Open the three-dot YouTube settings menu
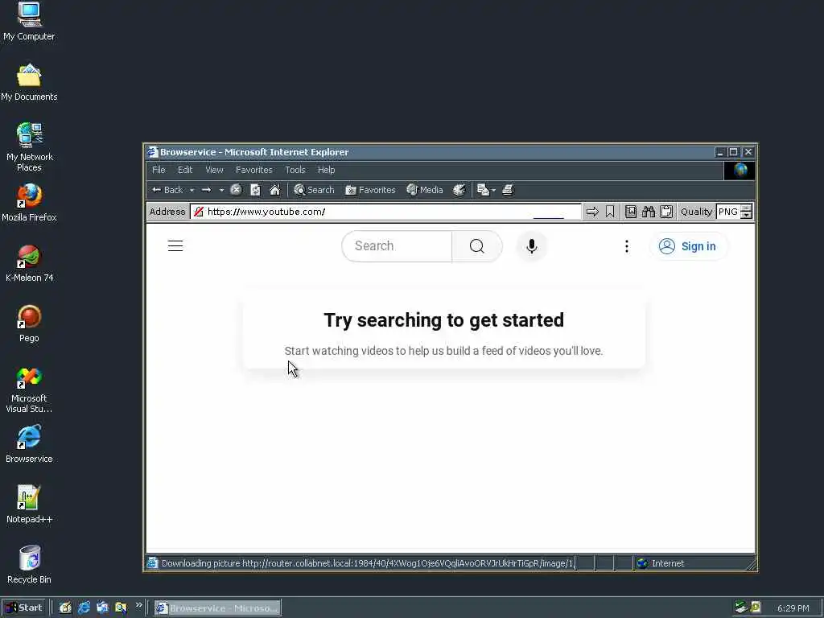Viewport: 824px width, 618px height. pos(626,246)
